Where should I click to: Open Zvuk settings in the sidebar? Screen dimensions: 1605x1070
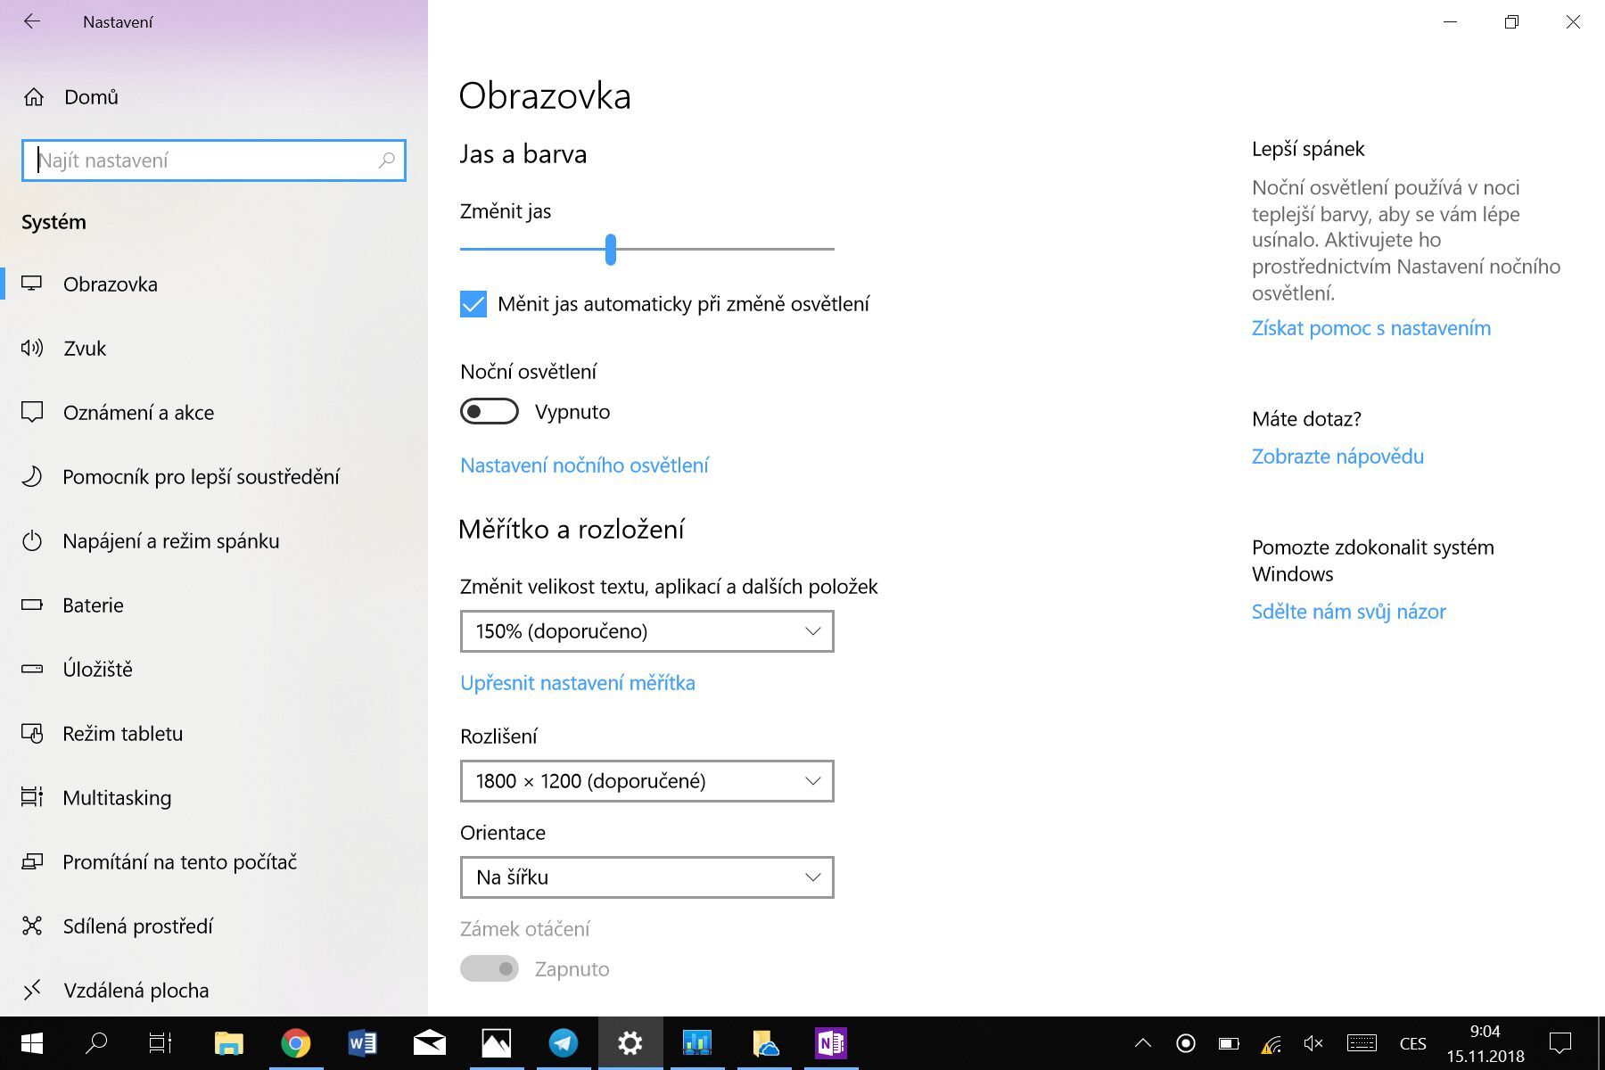pos(84,348)
